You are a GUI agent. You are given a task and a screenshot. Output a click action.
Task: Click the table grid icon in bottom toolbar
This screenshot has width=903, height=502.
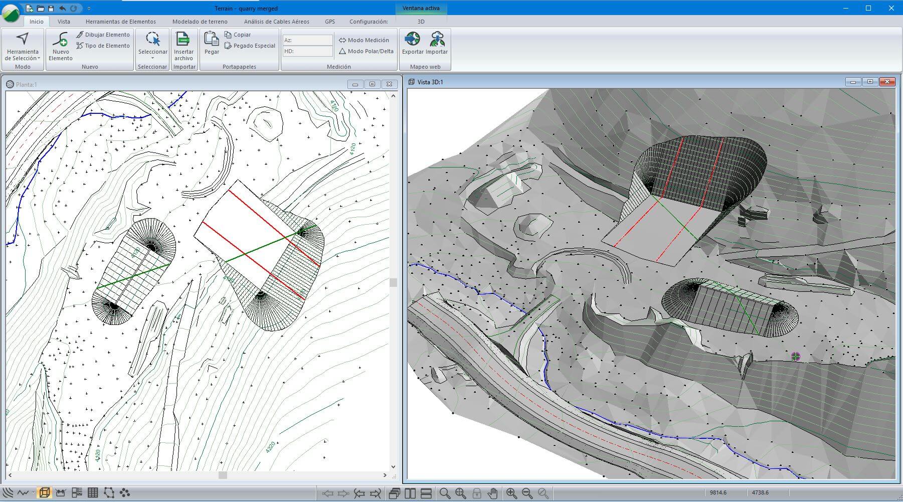coord(93,493)
